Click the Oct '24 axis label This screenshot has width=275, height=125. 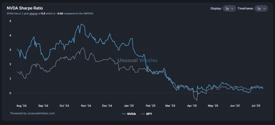(64, 106)
